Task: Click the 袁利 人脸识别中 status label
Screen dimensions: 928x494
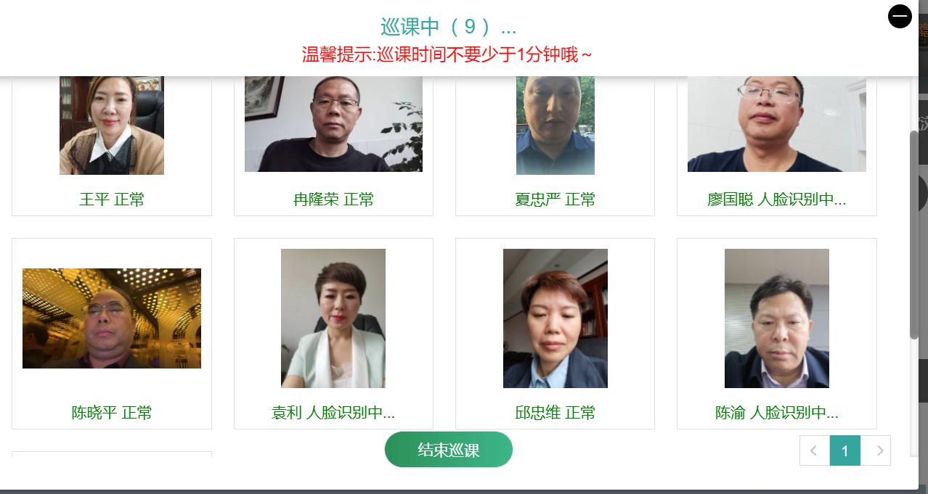Action: 333,413
